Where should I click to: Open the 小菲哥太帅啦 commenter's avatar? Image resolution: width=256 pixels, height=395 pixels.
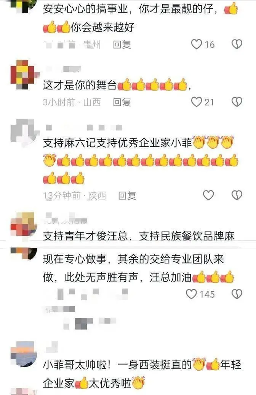[23, 354]
